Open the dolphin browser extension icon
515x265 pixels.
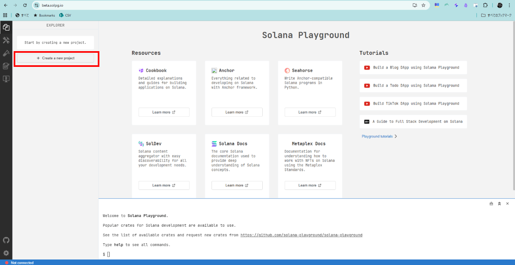(447, 5)
